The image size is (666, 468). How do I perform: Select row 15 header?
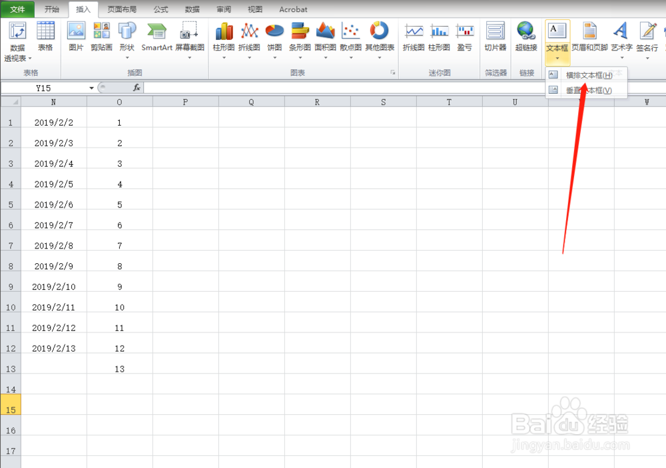pos(11,405)
